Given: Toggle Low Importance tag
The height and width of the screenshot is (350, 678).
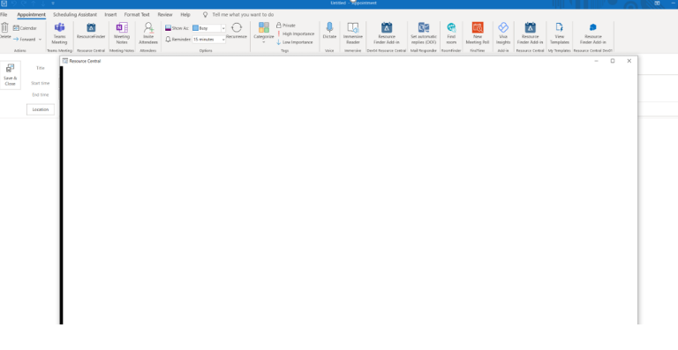Looking at the screenshot, I should [295, 42].
